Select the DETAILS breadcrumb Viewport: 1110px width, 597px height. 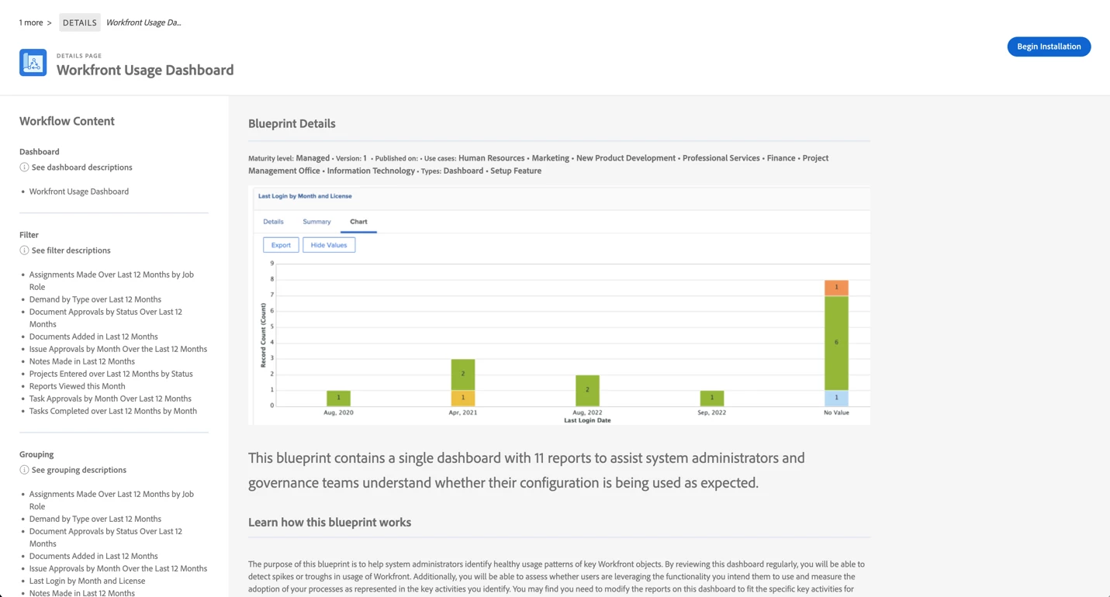tap(80, 22)
